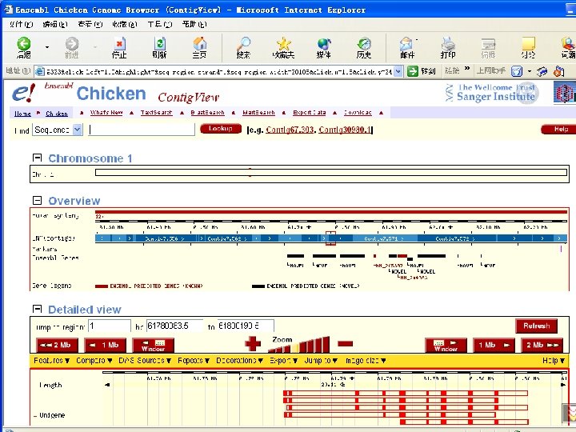Zoom in with the red plus icon
Screen dimensions: 576x432
click(253, 344)
